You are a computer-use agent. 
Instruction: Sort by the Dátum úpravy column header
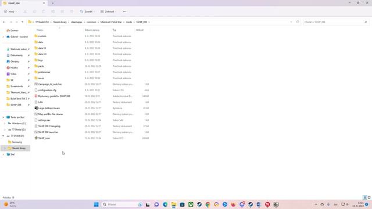coord(92,30)
